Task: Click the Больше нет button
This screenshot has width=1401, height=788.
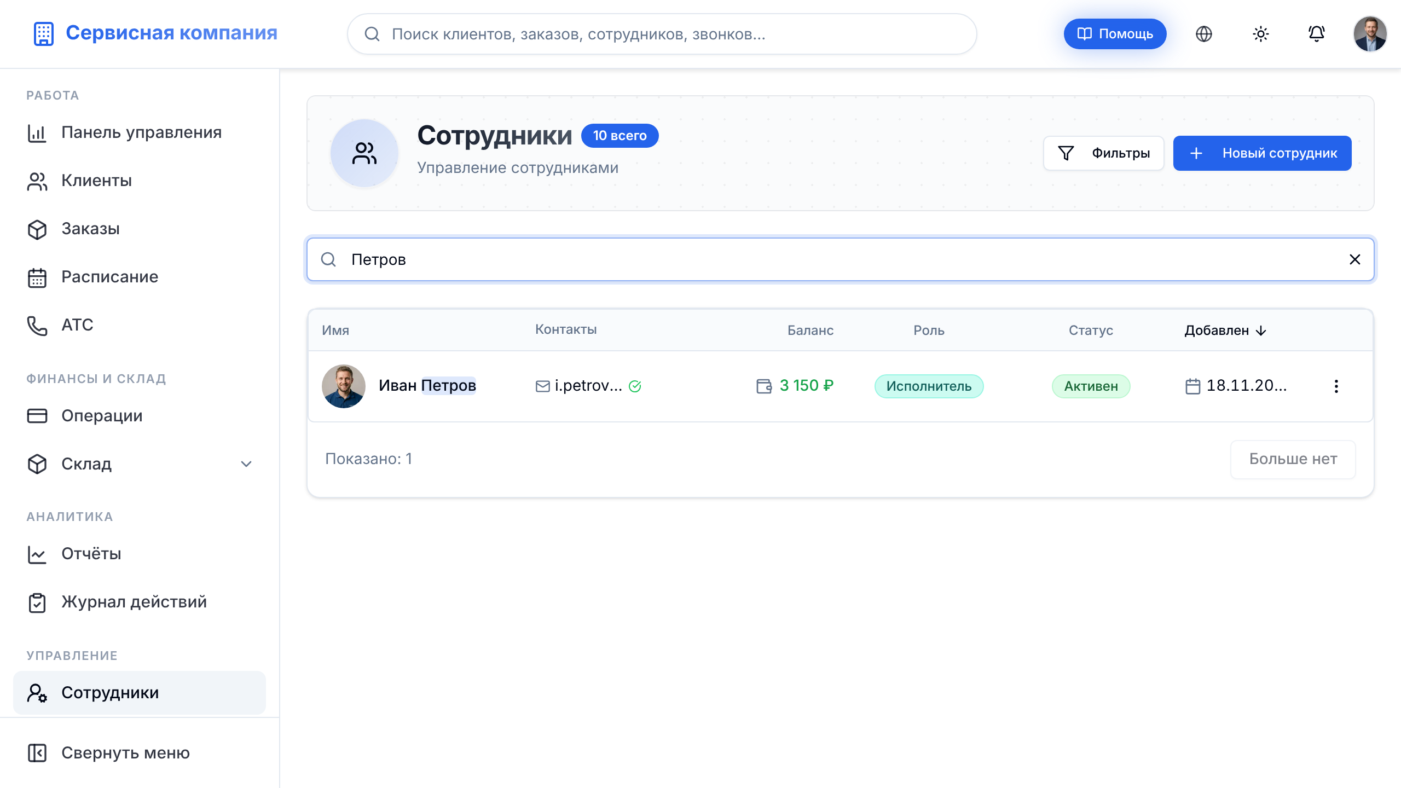Action: [1293, 459]
